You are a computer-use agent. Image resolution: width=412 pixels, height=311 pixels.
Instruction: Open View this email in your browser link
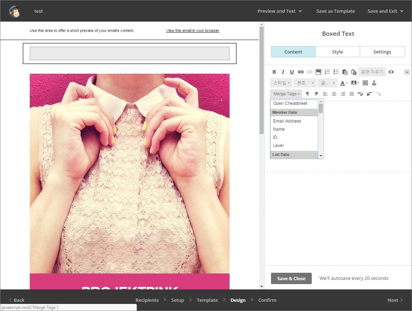click(x=192, y=30)
